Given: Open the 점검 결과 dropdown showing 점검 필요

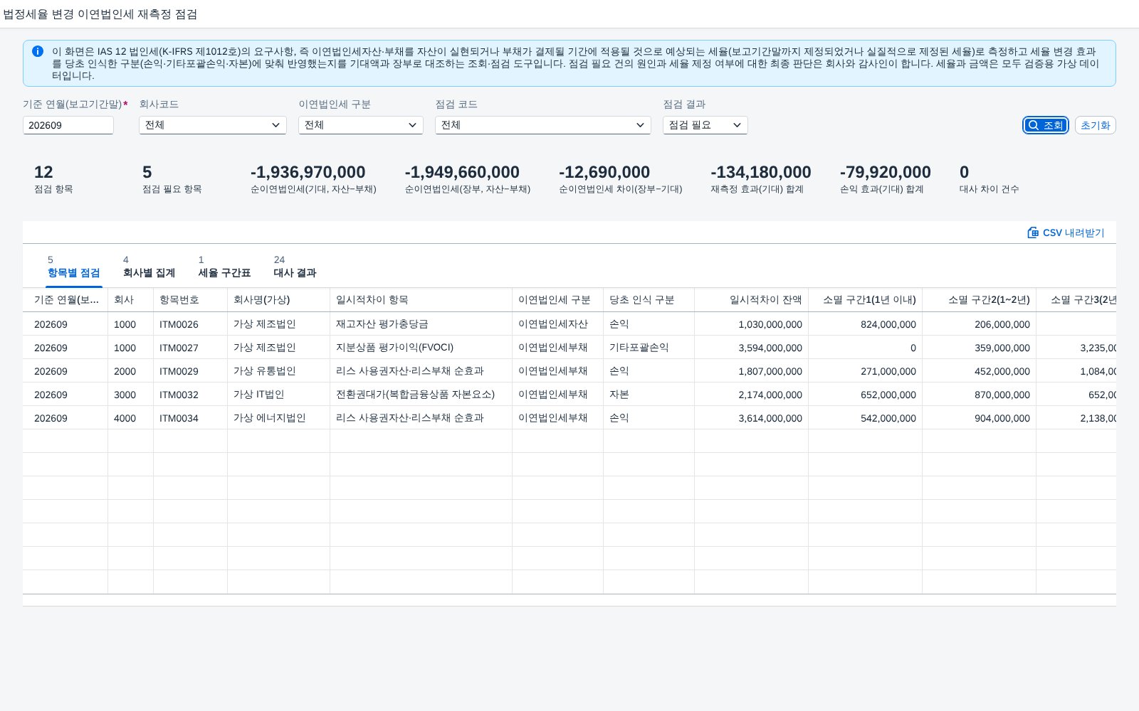Looking at the screenshot, I should (x=705, y=125).
